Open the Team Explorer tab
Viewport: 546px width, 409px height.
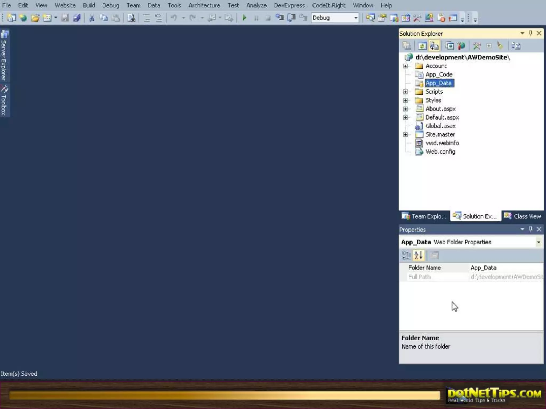424,216
